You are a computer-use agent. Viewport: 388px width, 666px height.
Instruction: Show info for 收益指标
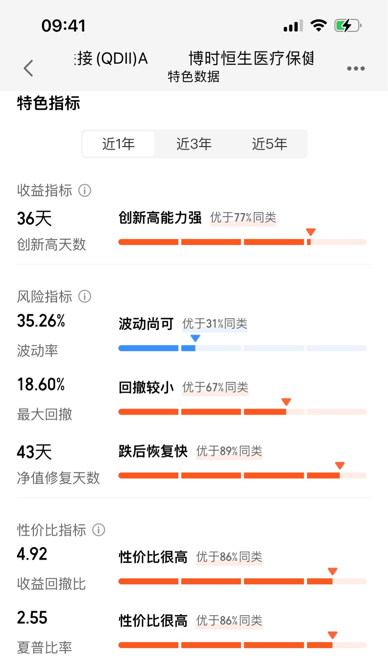click(x=85, y=190)
